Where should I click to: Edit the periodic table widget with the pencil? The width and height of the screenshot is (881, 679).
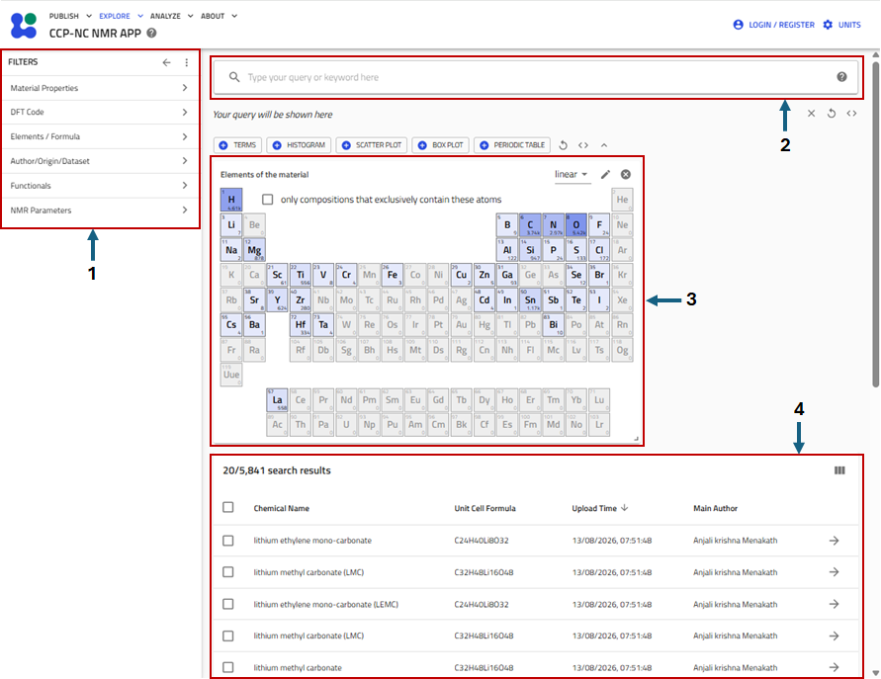[605, 175]
